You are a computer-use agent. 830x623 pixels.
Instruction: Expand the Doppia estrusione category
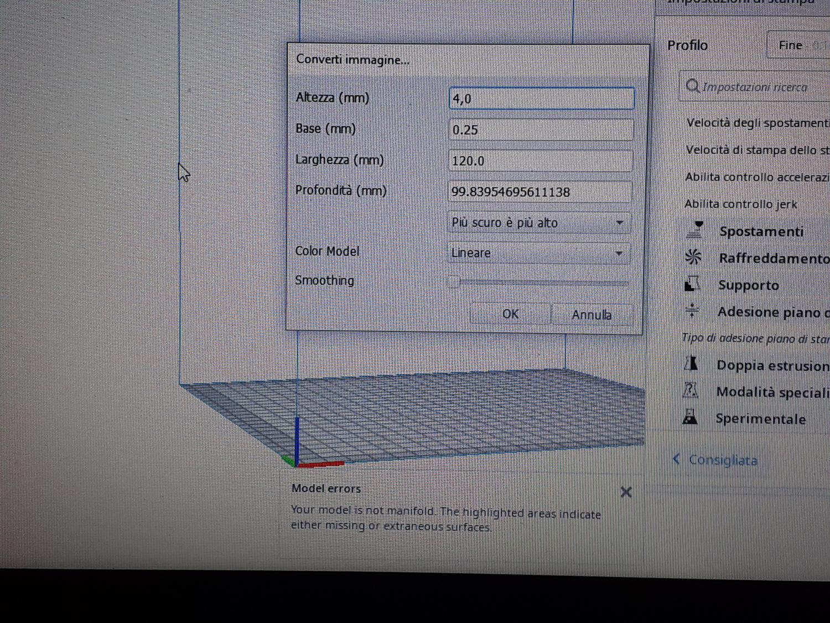tap(772, 365)
